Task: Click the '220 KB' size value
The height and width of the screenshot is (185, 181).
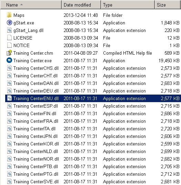Action: point(172,31)
